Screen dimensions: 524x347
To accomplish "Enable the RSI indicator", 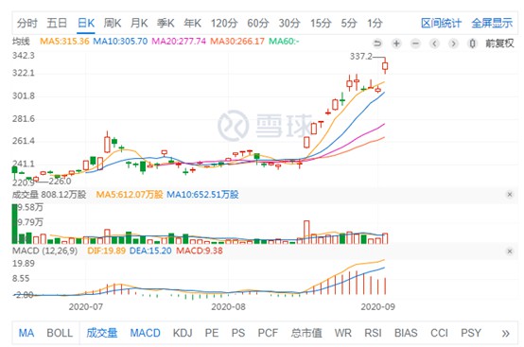I will click(373, 333).
